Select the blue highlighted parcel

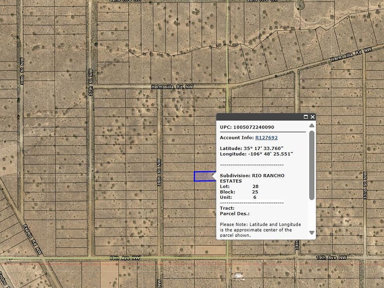pyautogui.click(x=204, y=176)
